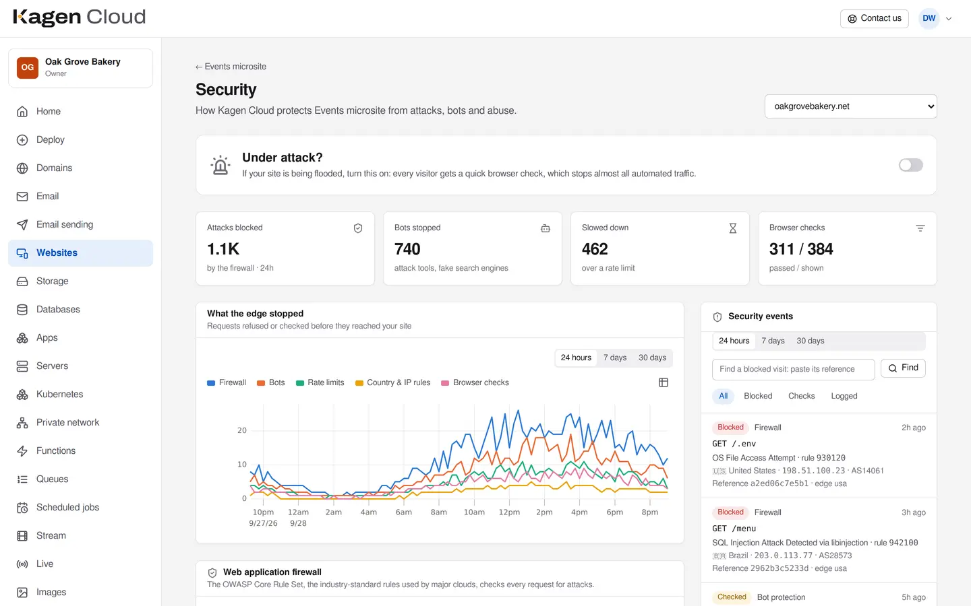This screenshot has width=971, height=606.
Task: Click the Deploy plus icon
Action: click(22, 140)
